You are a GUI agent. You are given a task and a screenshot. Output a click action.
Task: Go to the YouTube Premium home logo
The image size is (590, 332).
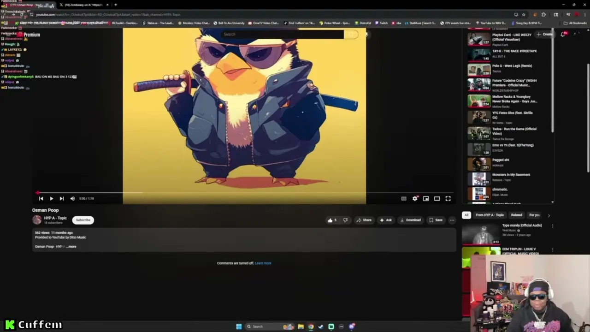coord(29,35)
